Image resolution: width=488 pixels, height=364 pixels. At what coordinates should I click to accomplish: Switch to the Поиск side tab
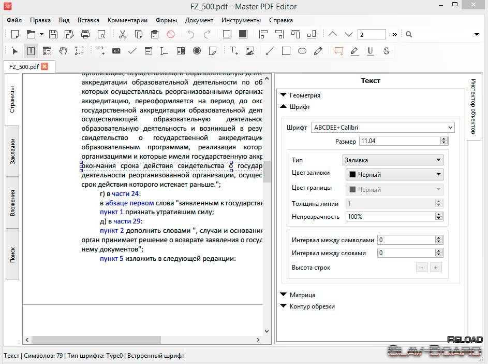[x=12, y=254]
